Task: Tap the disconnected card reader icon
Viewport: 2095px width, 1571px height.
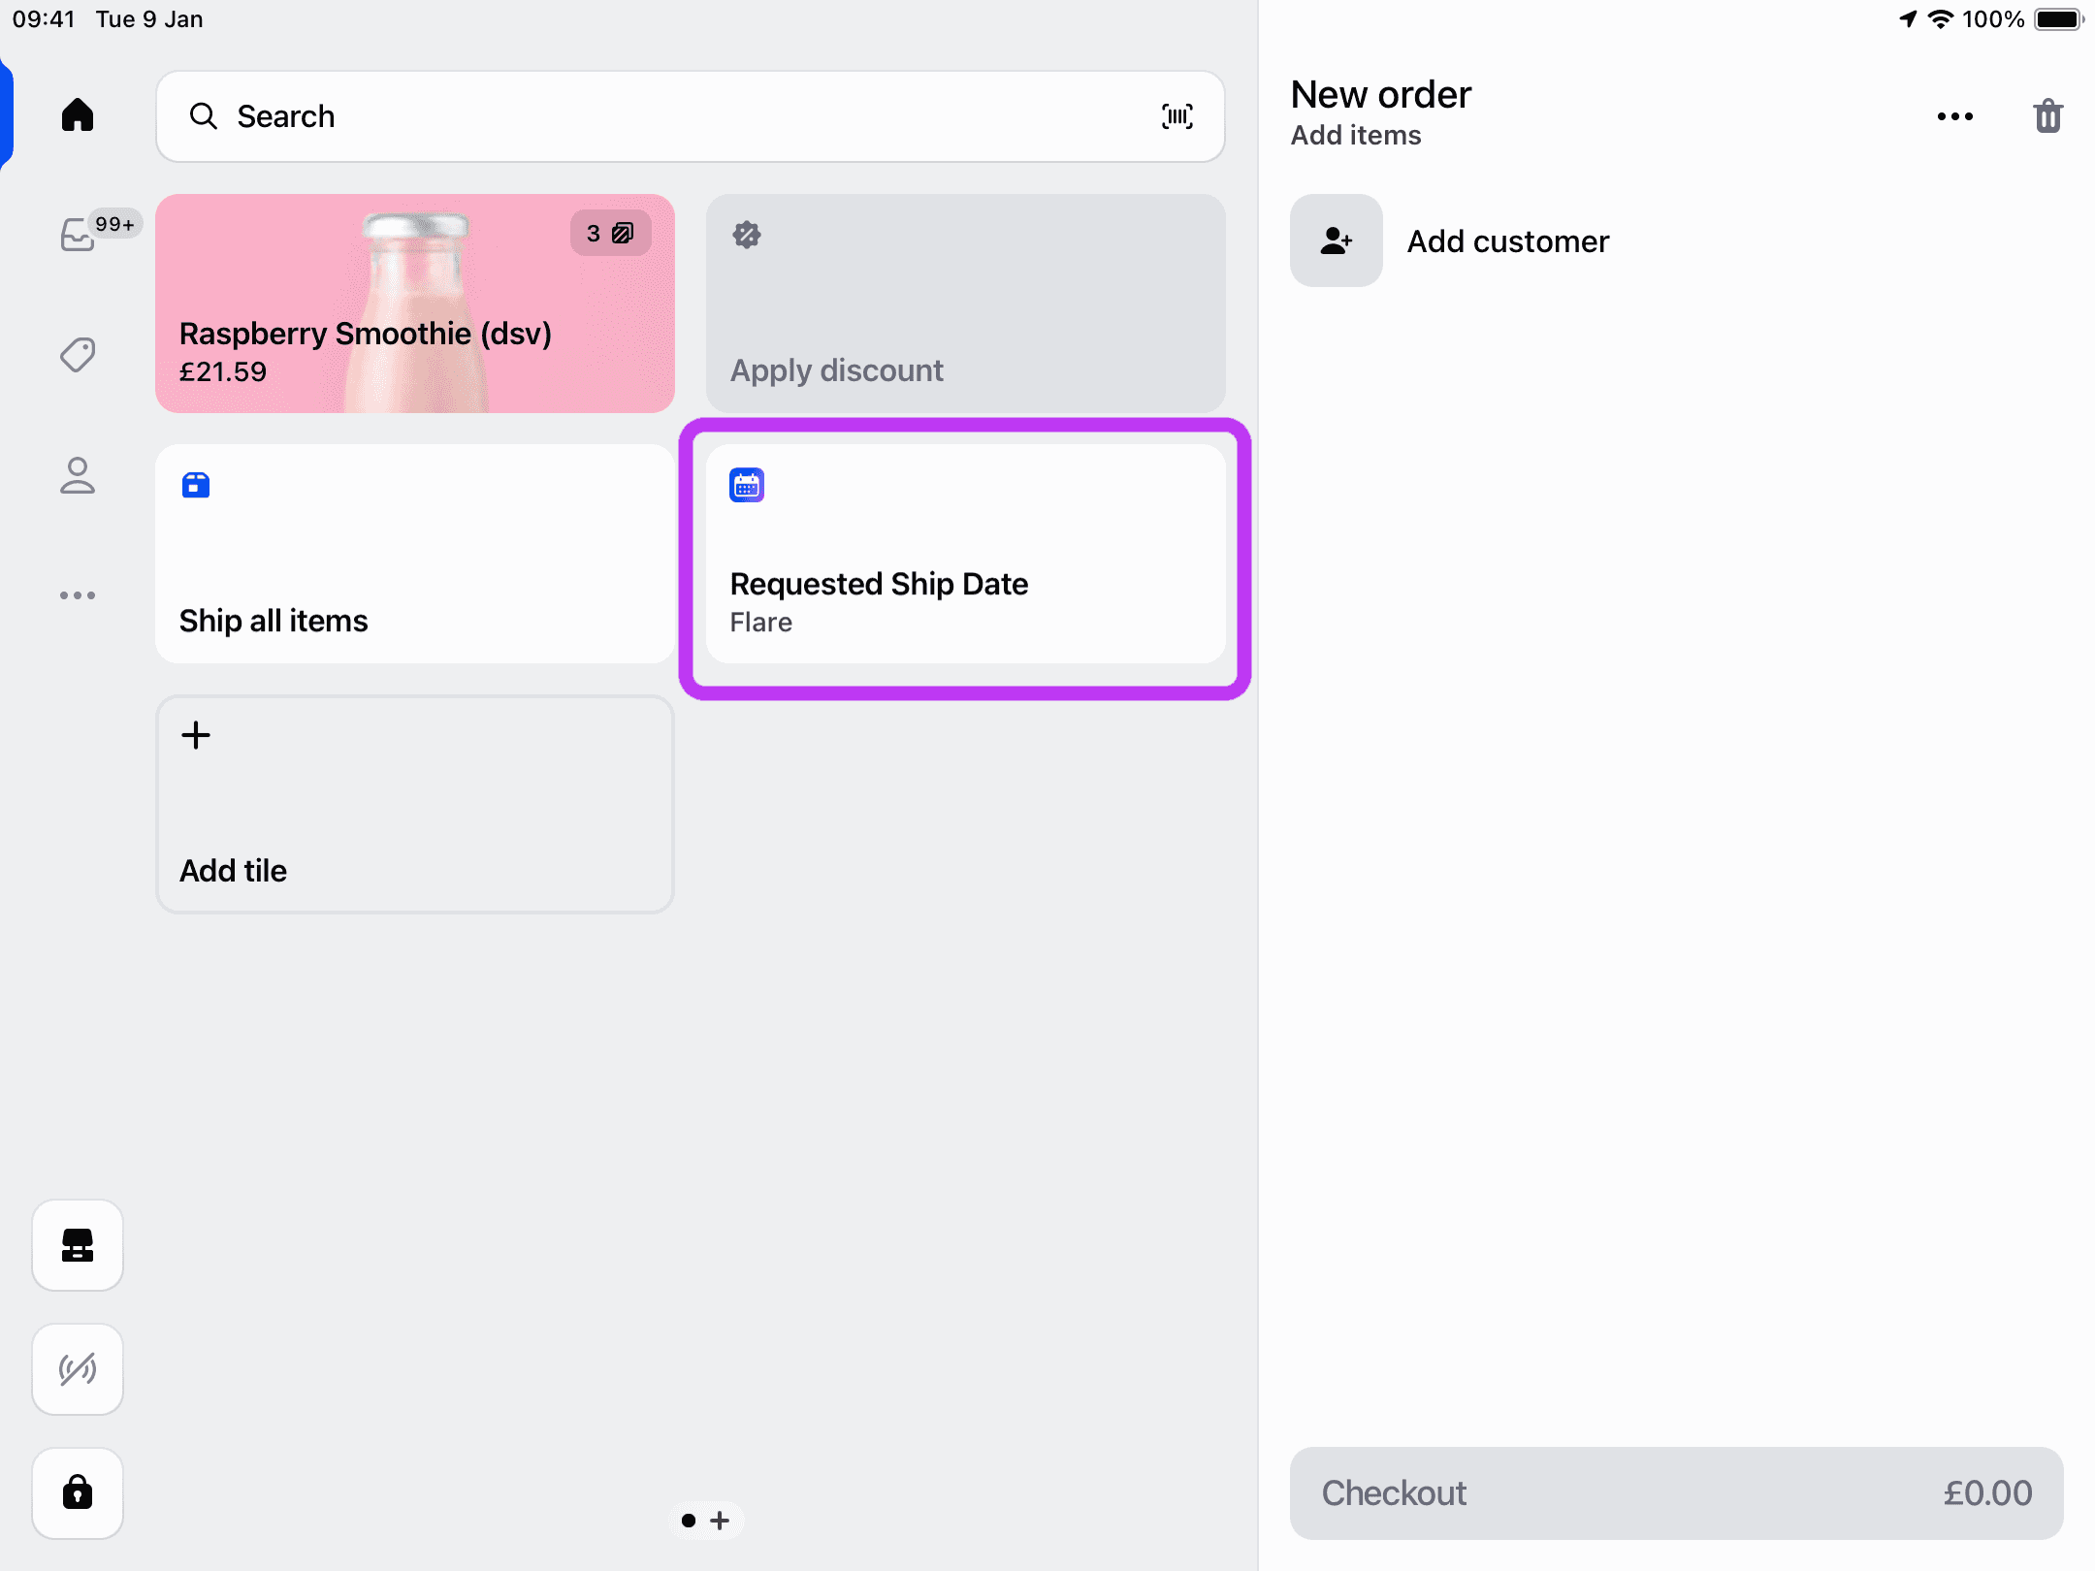Action: click(78, 1369)
